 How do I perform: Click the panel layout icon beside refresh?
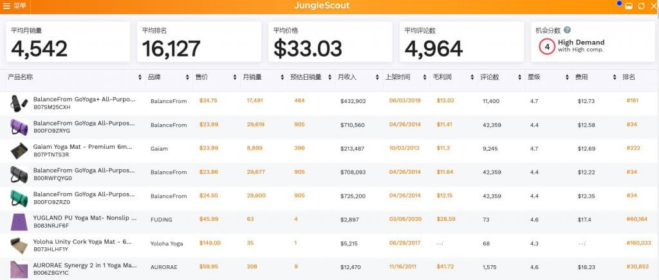[x=629, y=6]
